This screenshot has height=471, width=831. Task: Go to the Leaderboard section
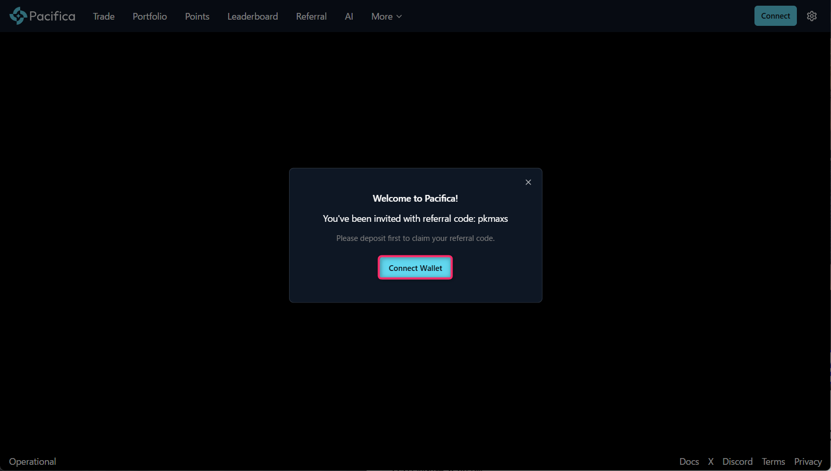[252, 16]
